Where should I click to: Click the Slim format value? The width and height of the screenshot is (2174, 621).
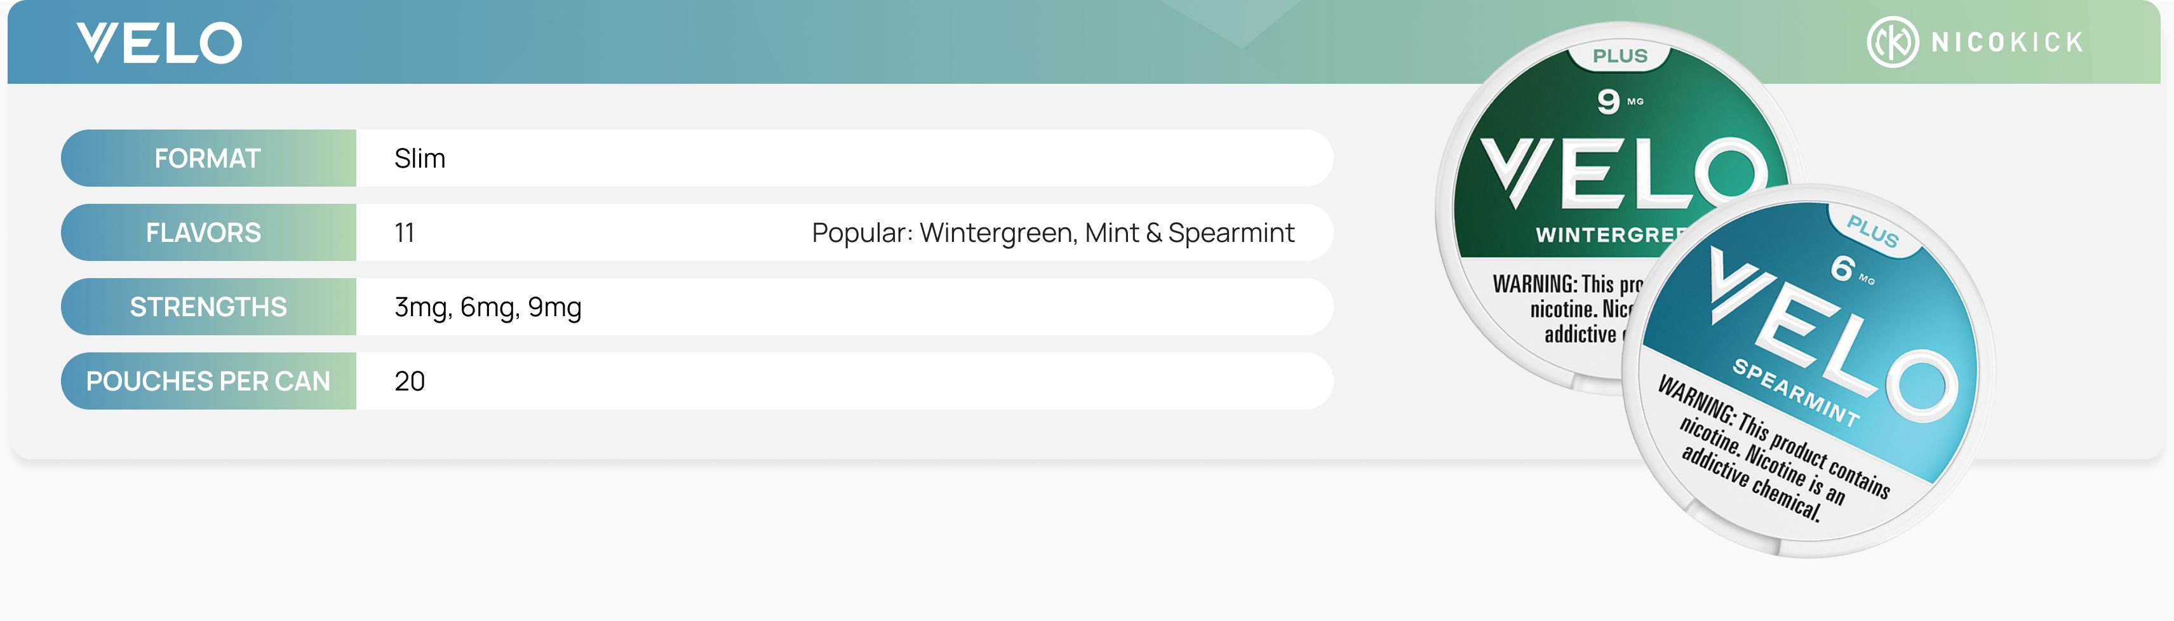[x=419, y=159]
